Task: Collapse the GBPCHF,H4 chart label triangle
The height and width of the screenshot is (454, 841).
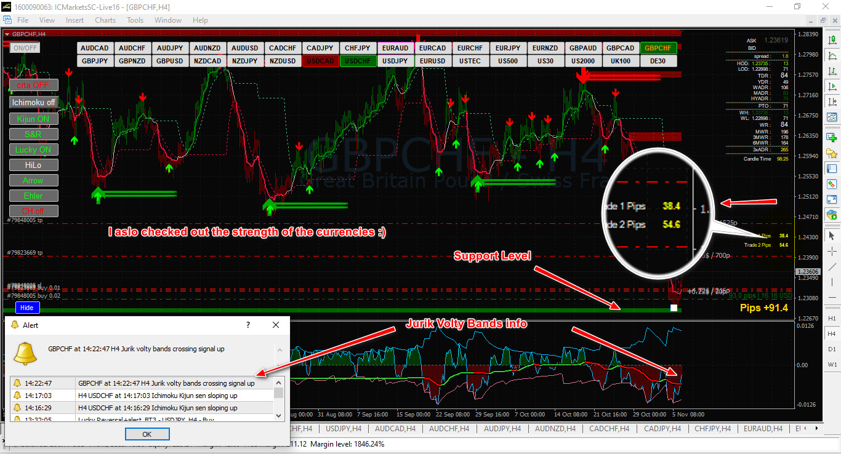Action: [7, 34]
